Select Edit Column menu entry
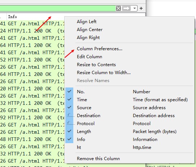The width and height of the screenshot is (196, 167). (90, 57)
